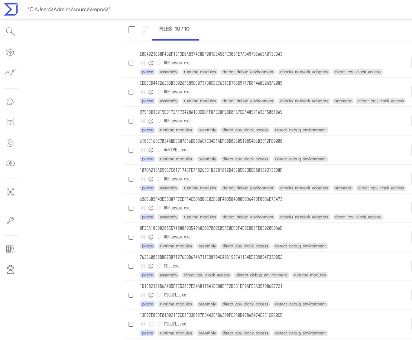412x340 pixels.
Task: Tick the select-all checkbox beside FILES
Action: pos(132,30)
